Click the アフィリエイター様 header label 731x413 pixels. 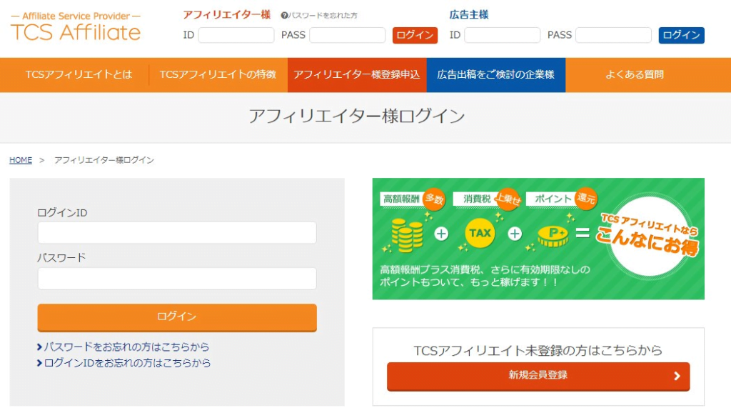[x=226, y=15]
